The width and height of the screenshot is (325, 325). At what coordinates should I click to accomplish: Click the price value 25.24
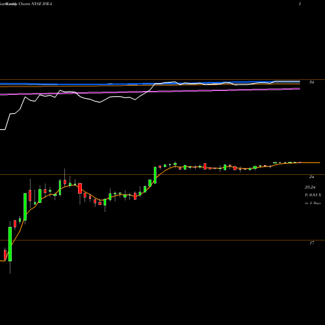[x=310, y=187]
